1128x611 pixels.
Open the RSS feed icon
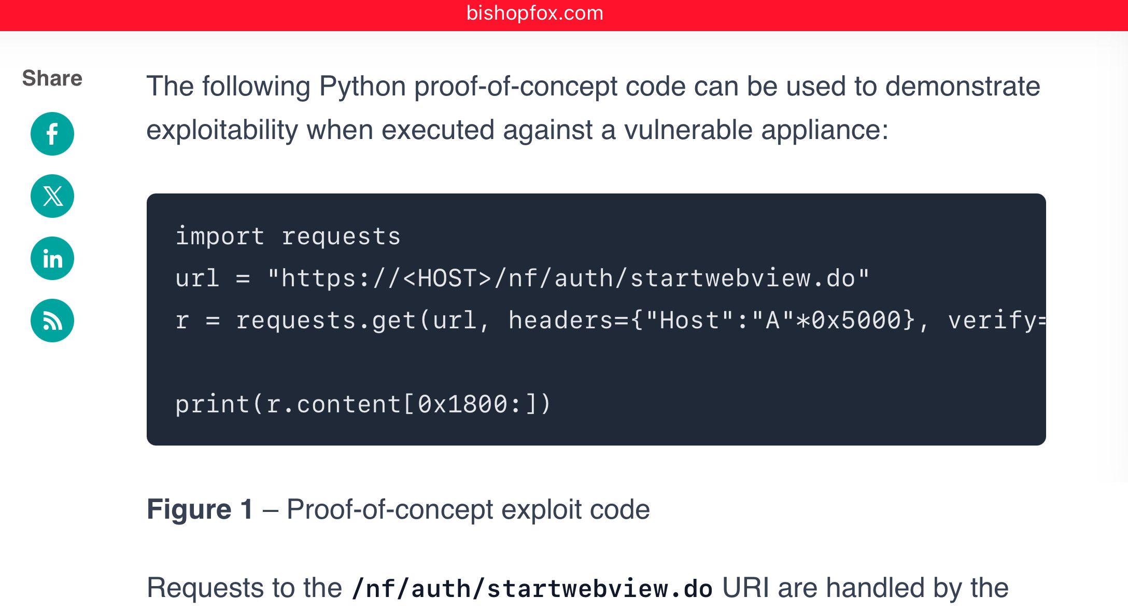(x=52, y=321)
